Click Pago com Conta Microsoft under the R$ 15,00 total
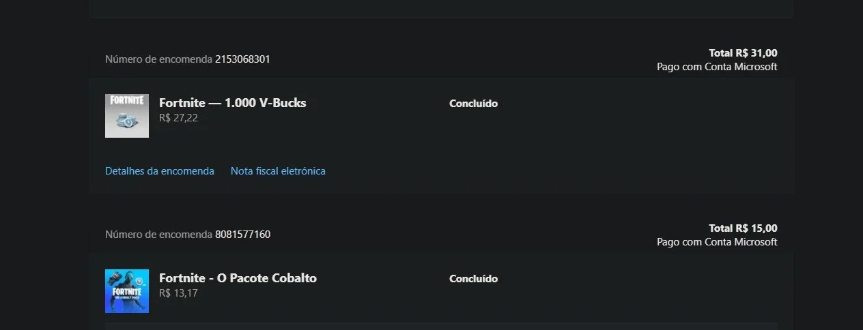The width and height of the screenshot is (863, 330). click(x=717, y=242)
